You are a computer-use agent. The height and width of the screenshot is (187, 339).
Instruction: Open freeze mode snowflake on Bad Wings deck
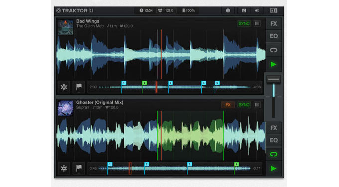[x=64, y=87]
